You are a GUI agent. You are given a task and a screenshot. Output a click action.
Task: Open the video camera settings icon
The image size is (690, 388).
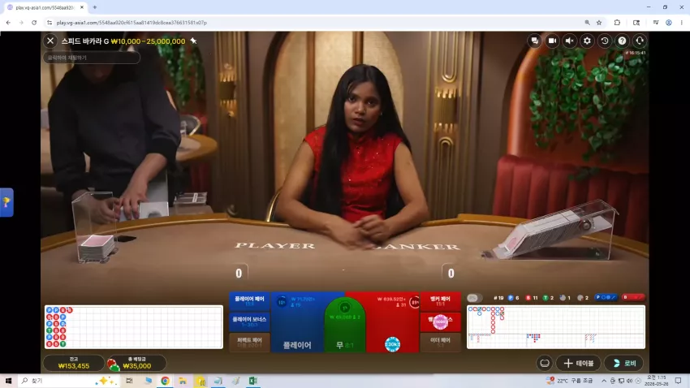pyautogui.click(x=552, y=41)
